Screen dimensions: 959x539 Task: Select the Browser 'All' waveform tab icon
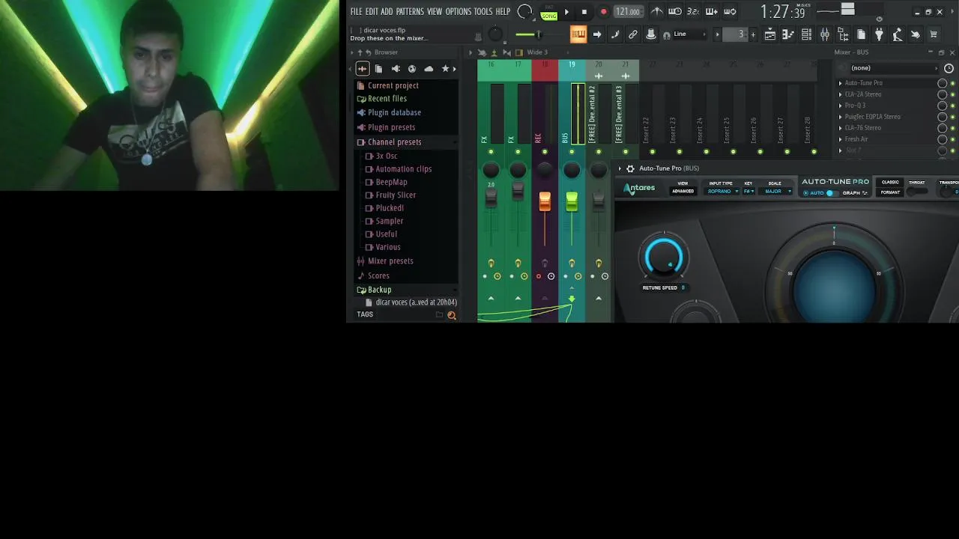363,69
